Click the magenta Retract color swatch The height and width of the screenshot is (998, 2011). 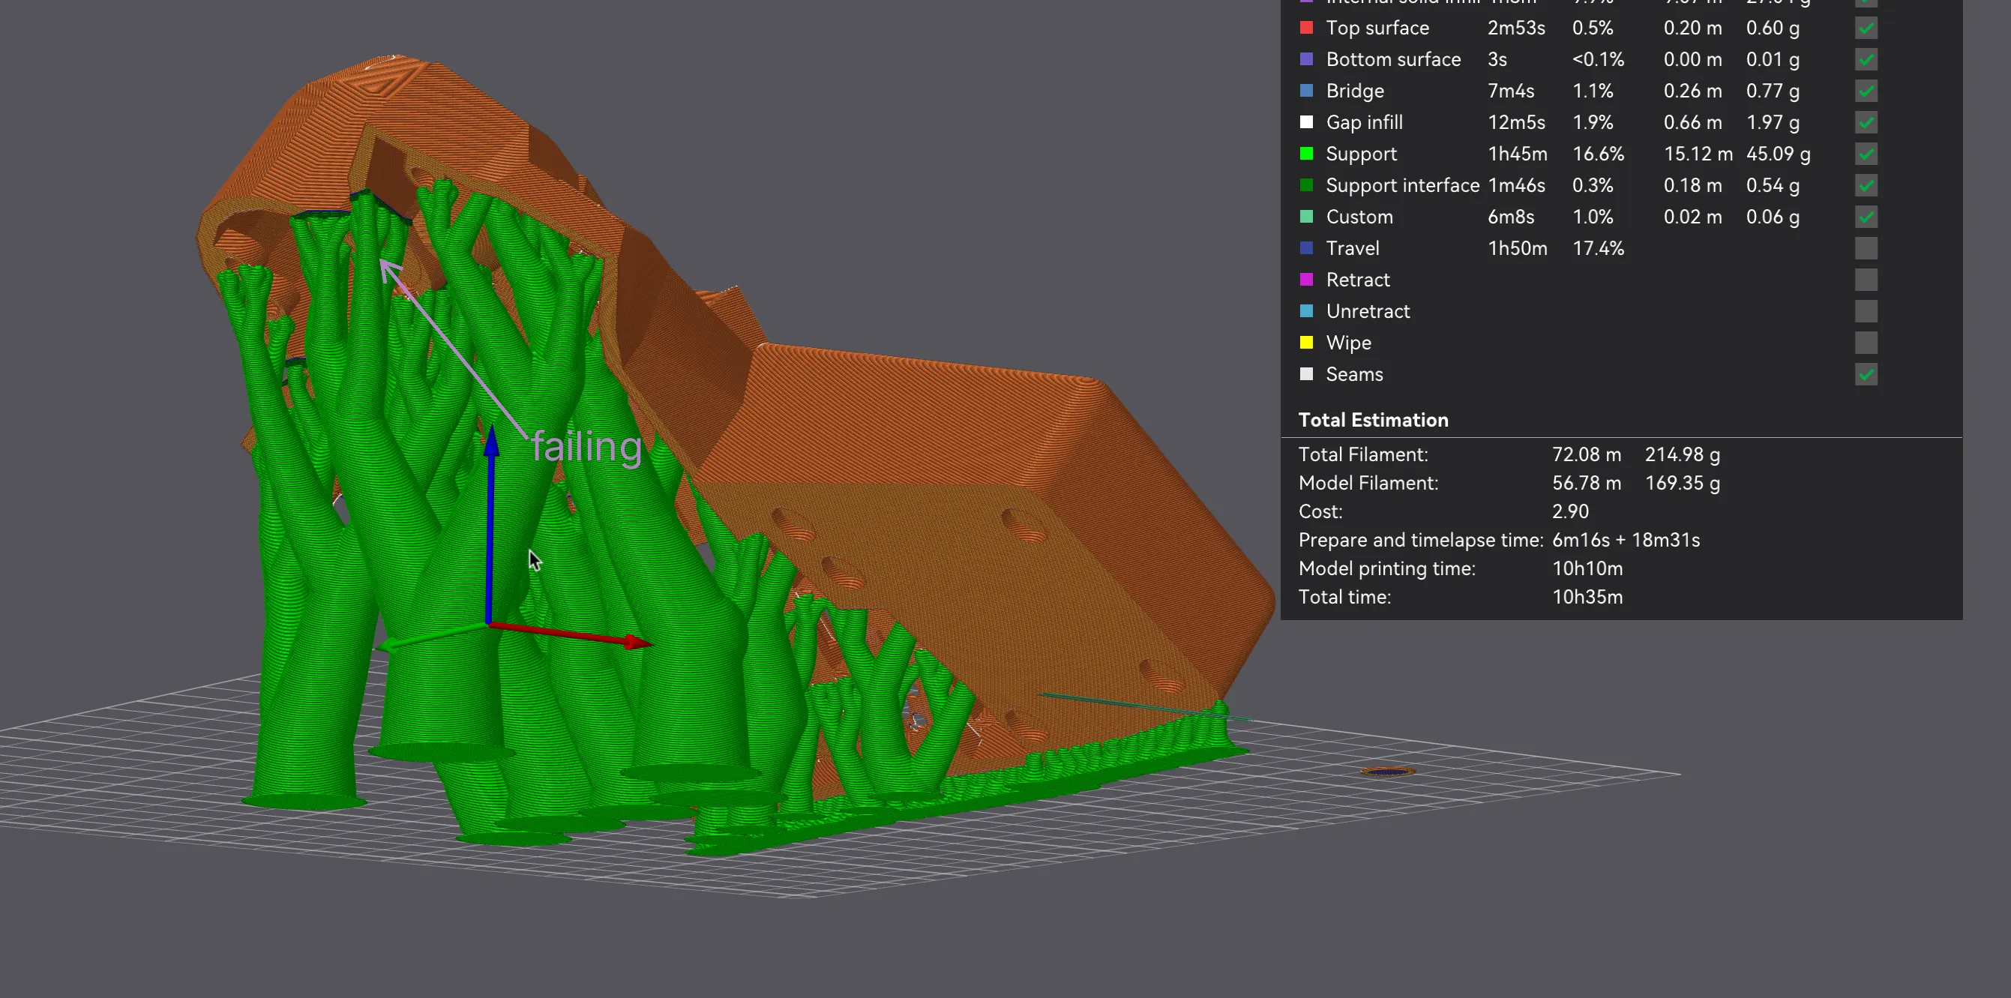[1307, 279]
